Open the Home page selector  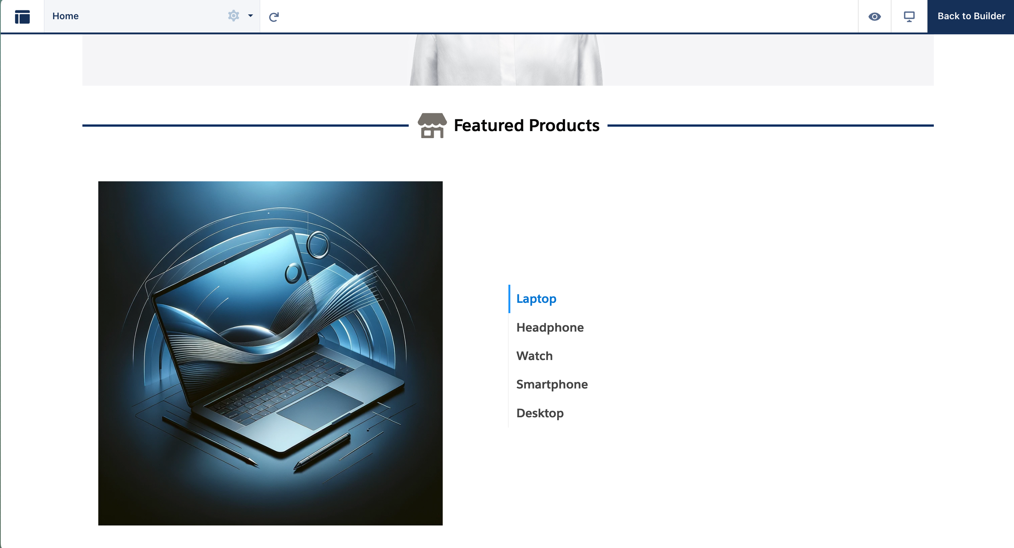134,16
